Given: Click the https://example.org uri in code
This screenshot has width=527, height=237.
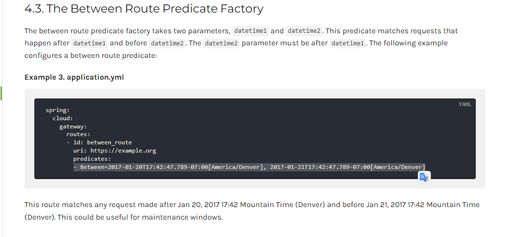Looking at the screenshot, I should coord(123,151).
